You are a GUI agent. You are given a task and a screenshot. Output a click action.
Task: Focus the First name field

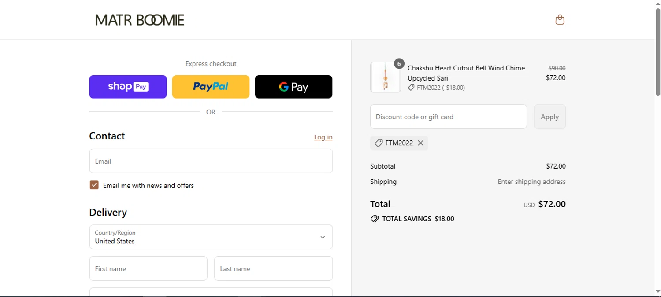(148, 268)
